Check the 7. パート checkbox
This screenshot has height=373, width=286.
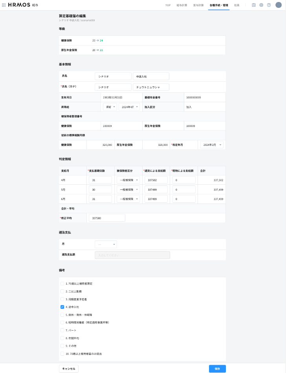62,330
